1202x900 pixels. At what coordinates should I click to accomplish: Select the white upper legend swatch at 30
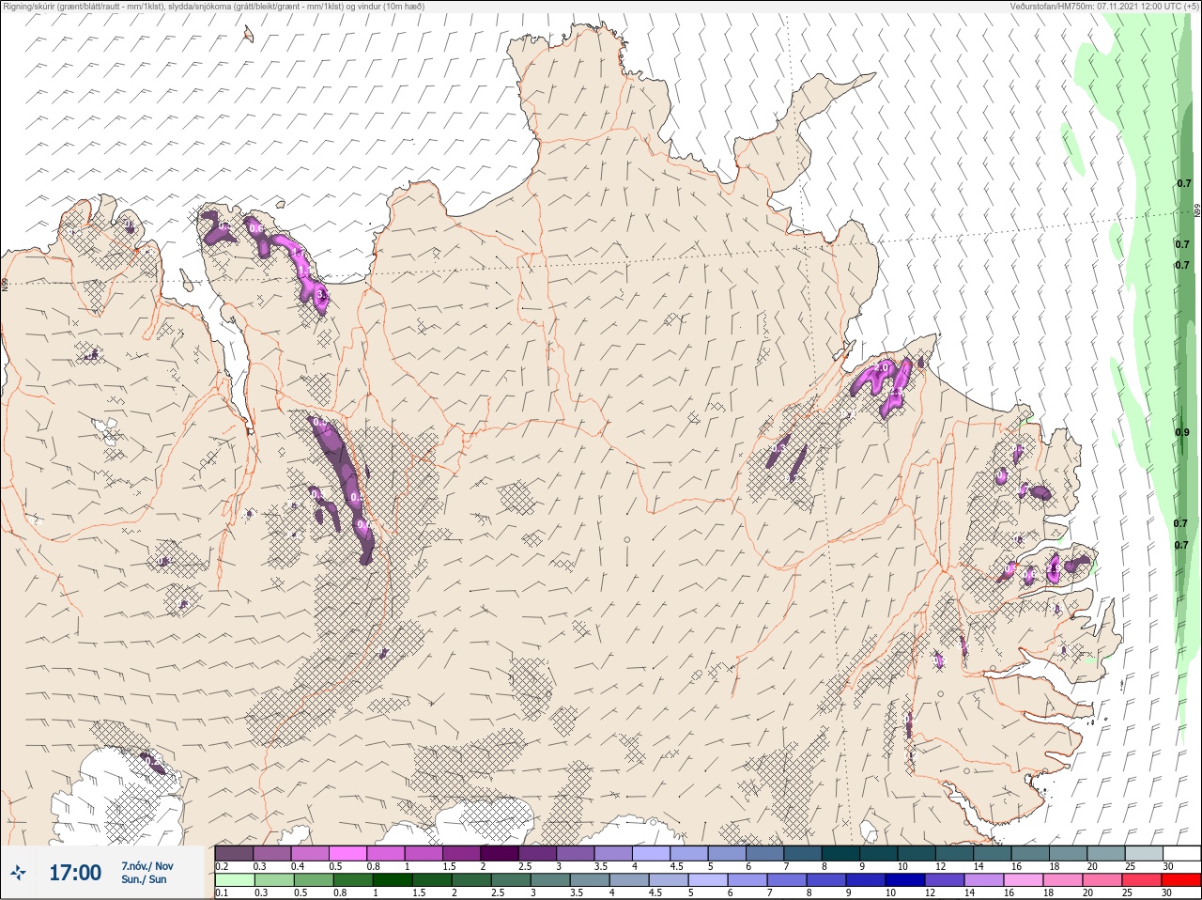click(1182, 853)
